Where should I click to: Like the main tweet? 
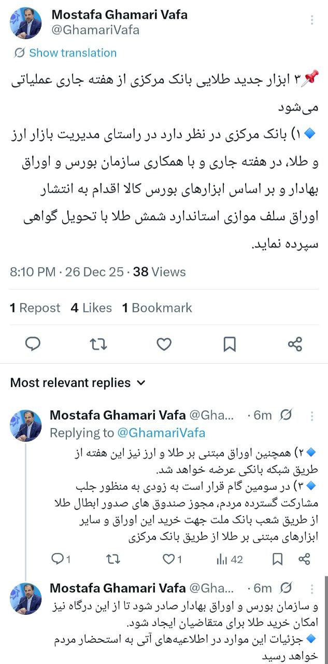(164, 344)
